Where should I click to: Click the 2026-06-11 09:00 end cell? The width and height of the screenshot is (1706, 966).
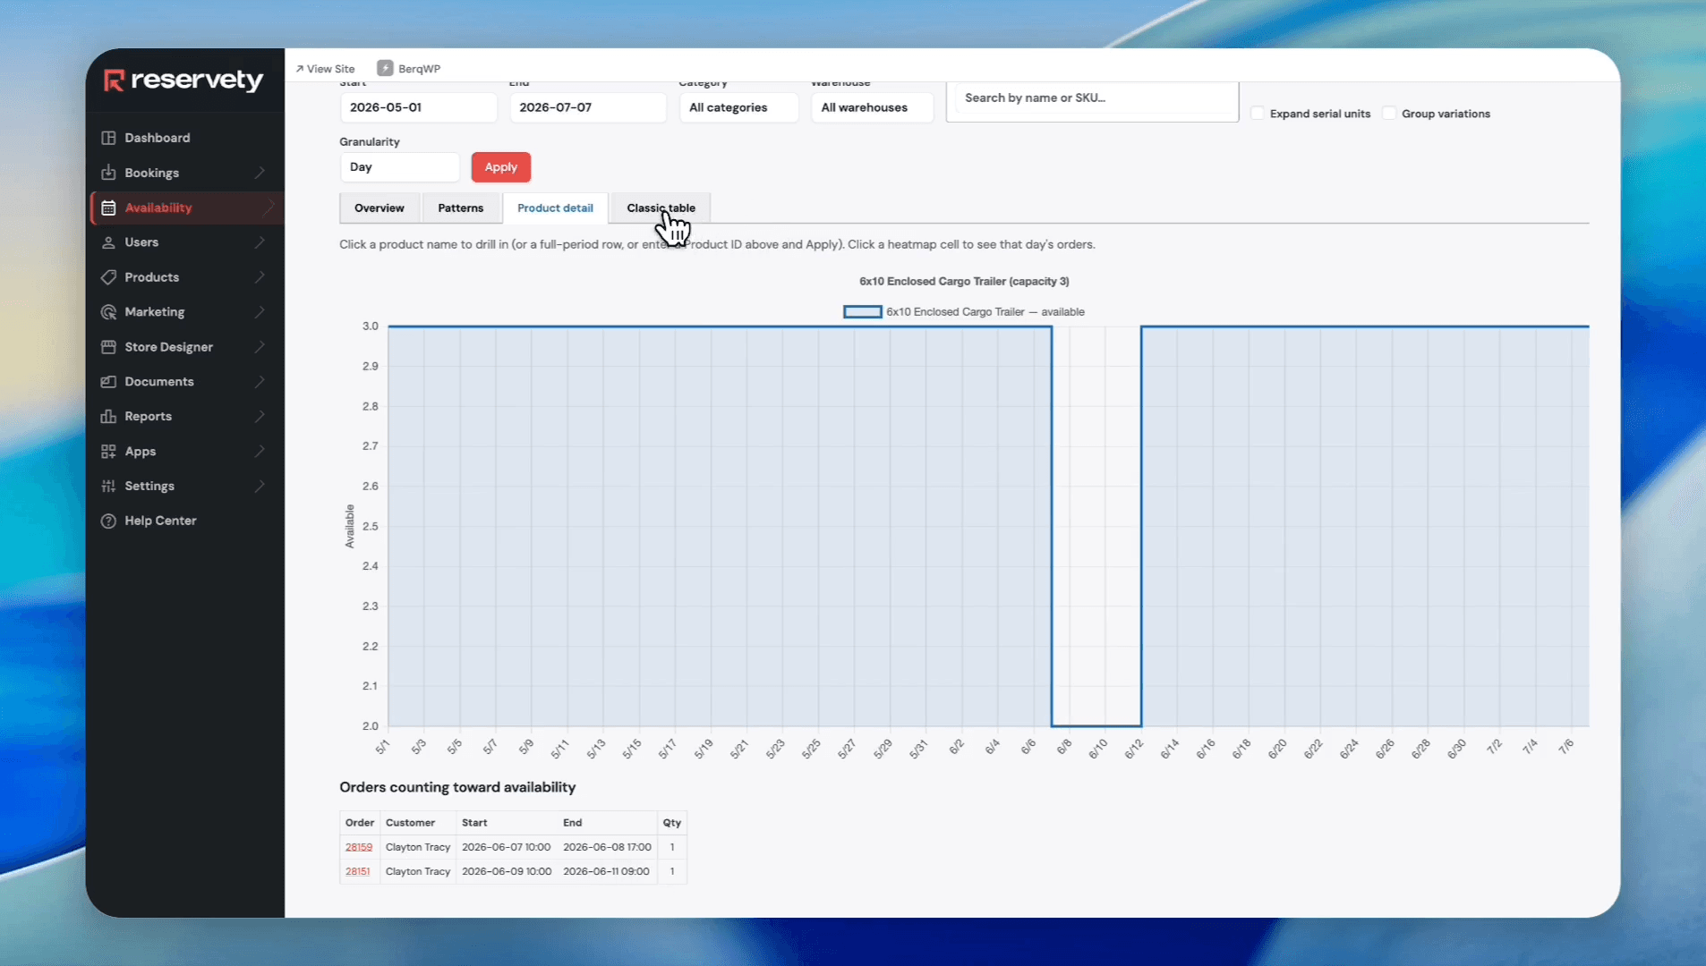click(x=606, y=871)
